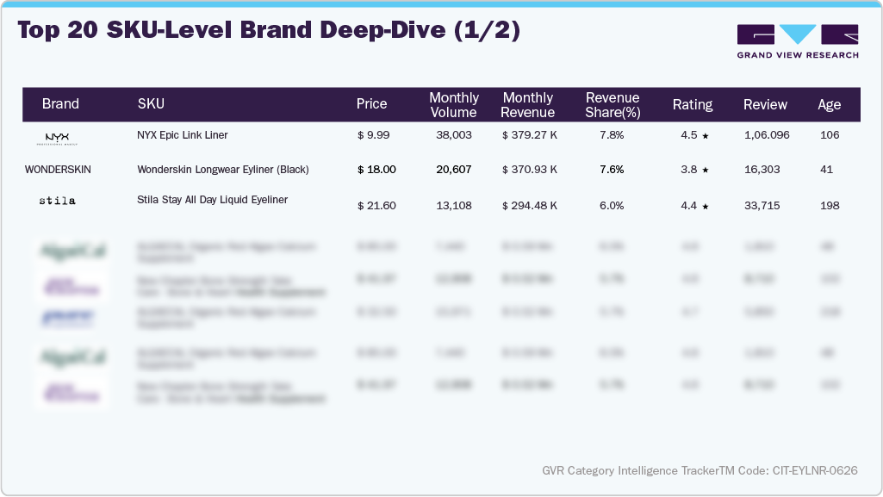Click the star icon next to rating 3.8
The height and width of the screenshot is (497, 883).
click(705, 170)
